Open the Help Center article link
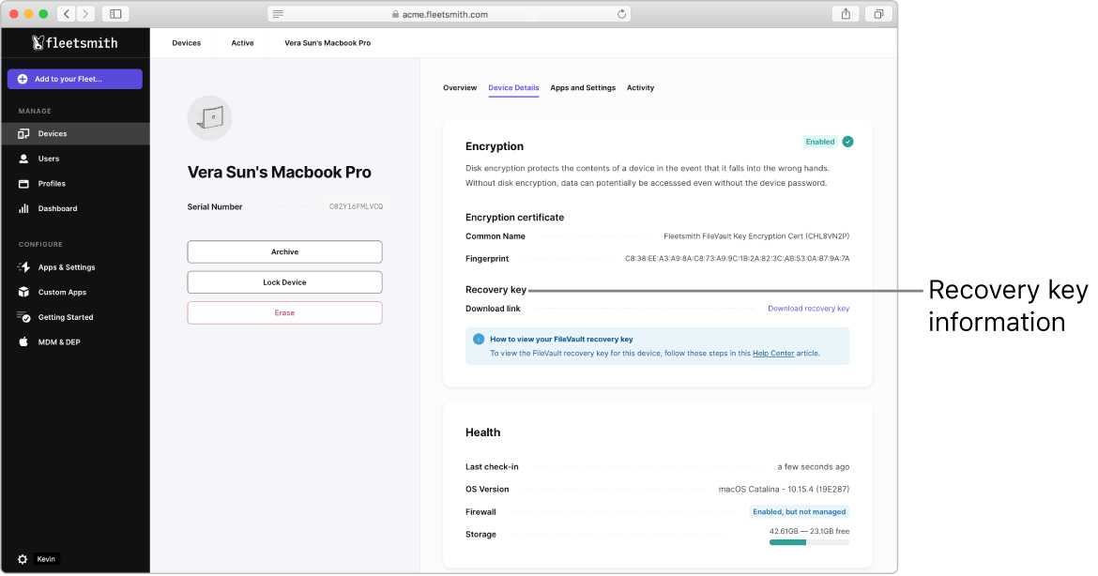 (x=773, y=354)
